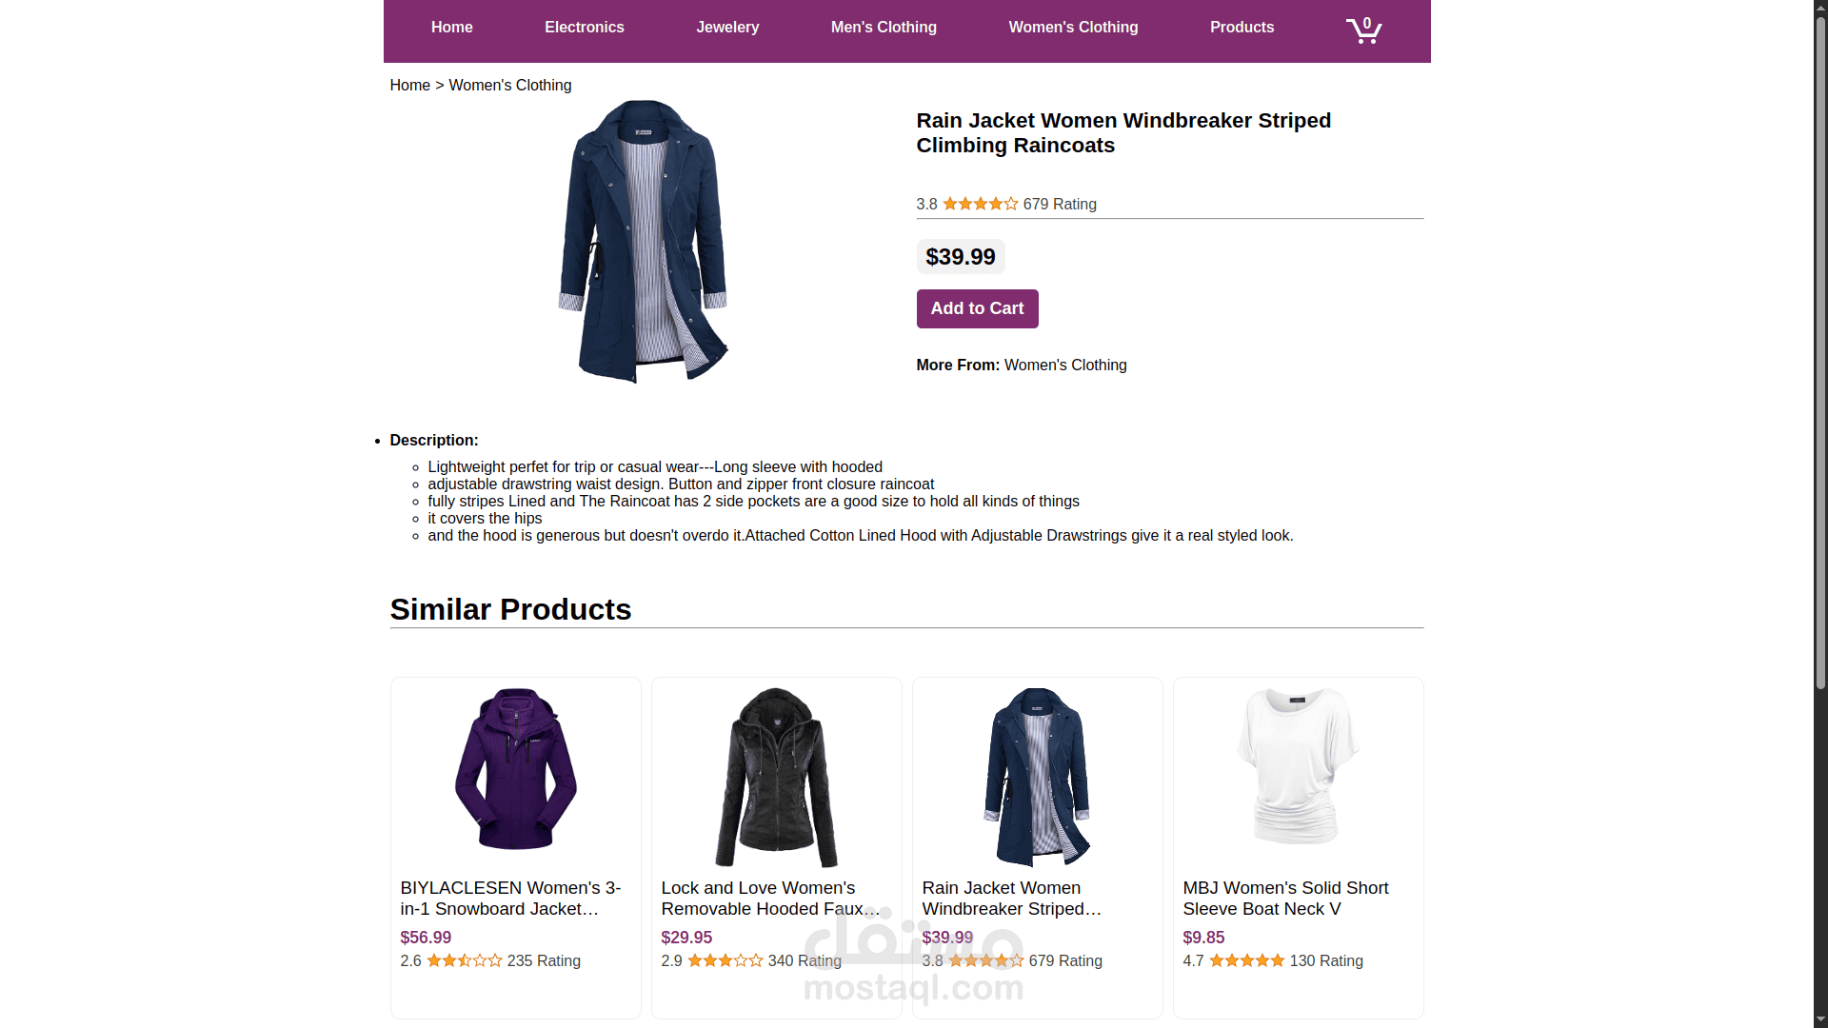The width and height of the screenshot is (1828, 1028).
Task: Open the Products page
Action: tap(1242, 28)
